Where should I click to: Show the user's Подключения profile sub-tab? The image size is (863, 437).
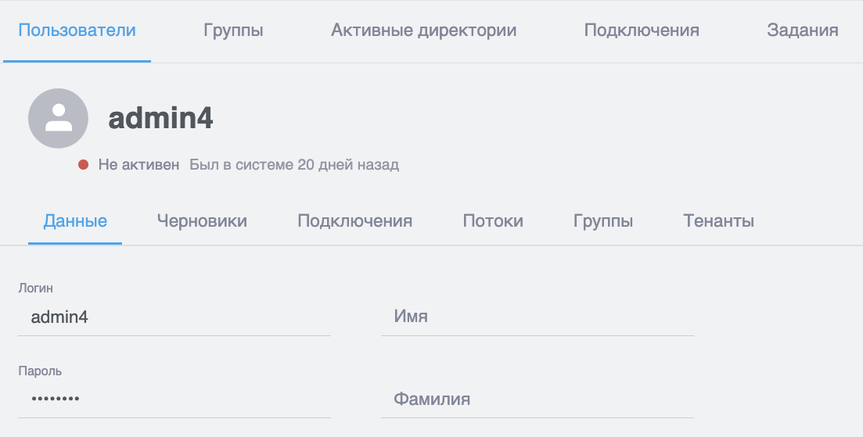tap(354, 220)
